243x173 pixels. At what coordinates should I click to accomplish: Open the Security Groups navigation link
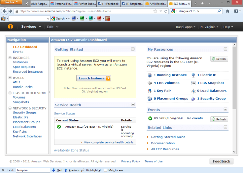[x=25, y=113]
